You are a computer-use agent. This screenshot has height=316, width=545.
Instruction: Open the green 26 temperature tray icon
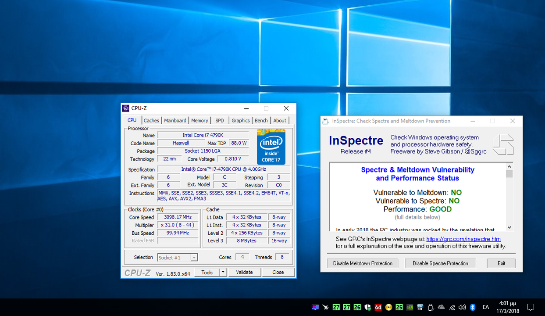[x=357, y=307]
